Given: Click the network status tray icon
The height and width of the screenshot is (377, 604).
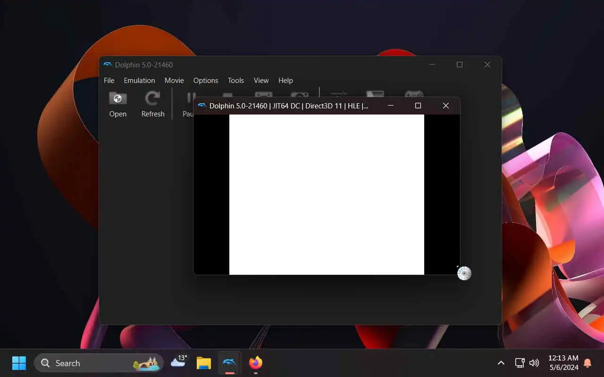Looking at the screenshot, I should [520, 363].
